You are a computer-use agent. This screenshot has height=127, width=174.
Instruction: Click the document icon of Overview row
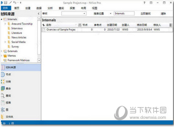click(44, 30)
